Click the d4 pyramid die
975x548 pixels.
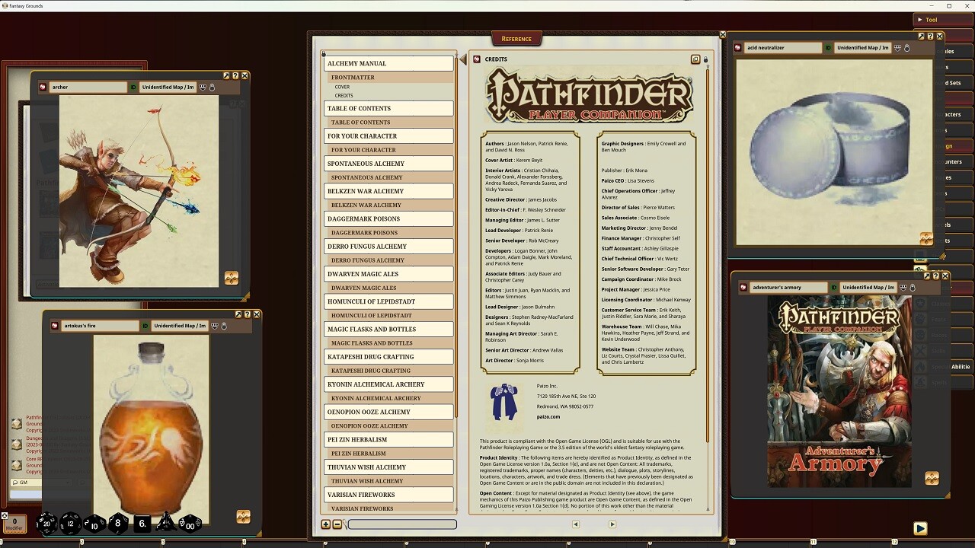[165, 523]
